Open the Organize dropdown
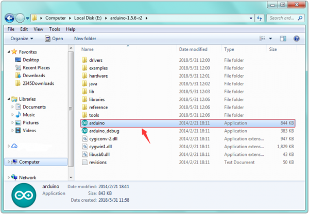Viewport: 309px width, 214px height. tap(22, 39)
